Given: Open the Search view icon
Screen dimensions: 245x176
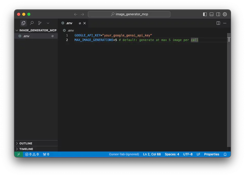Looking at the screenshot, I should (32, 23).
